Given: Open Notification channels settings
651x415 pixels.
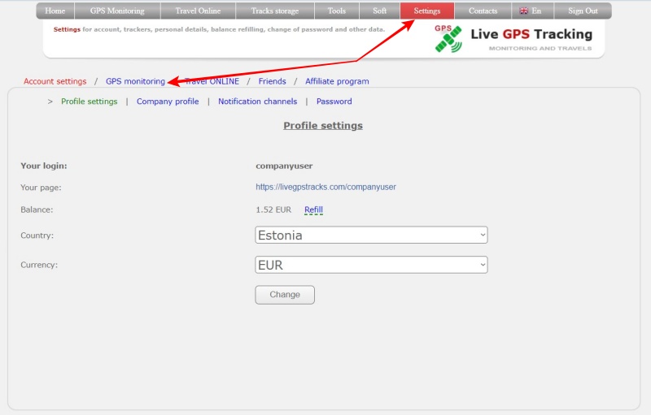Looking at the screenshot, I should [x=257, y=102].
